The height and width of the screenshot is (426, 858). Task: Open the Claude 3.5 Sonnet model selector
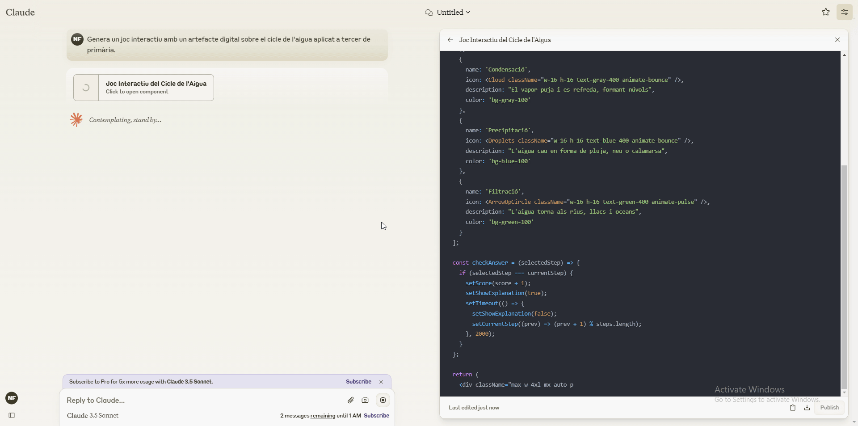coord(93,415)
